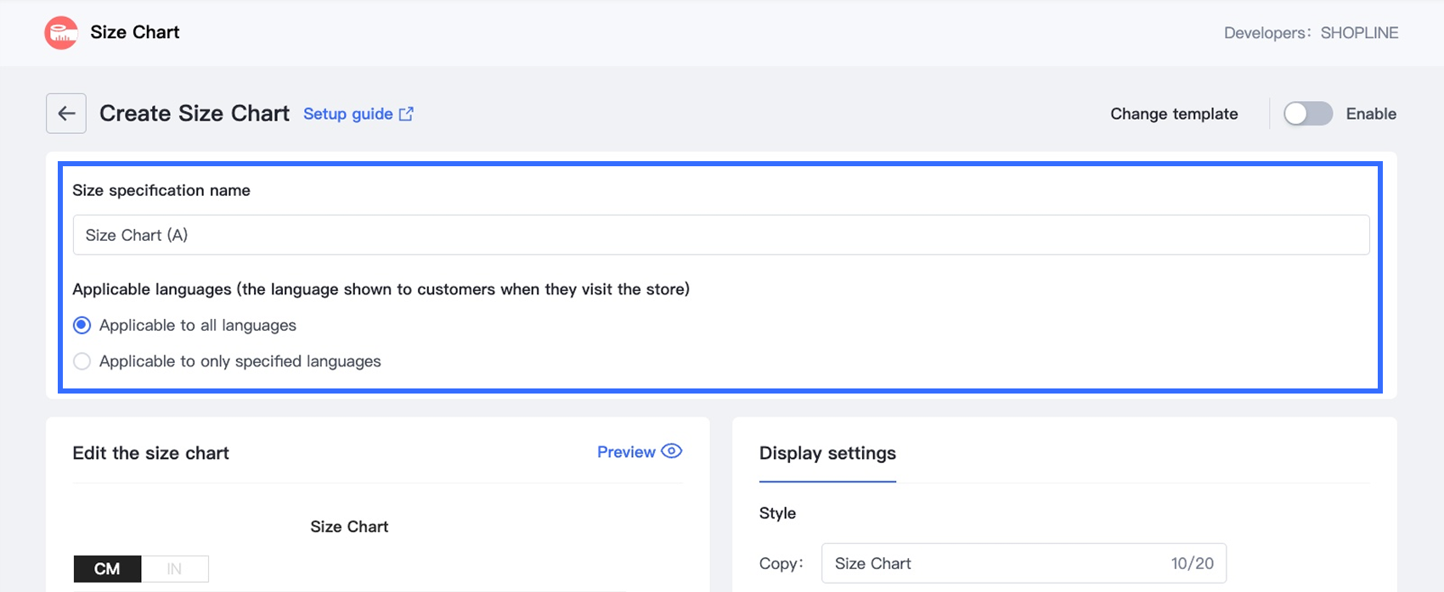Select the CM unit tab
The image size is (1444, 592).
pyautogui.click(x=107, y=568)
